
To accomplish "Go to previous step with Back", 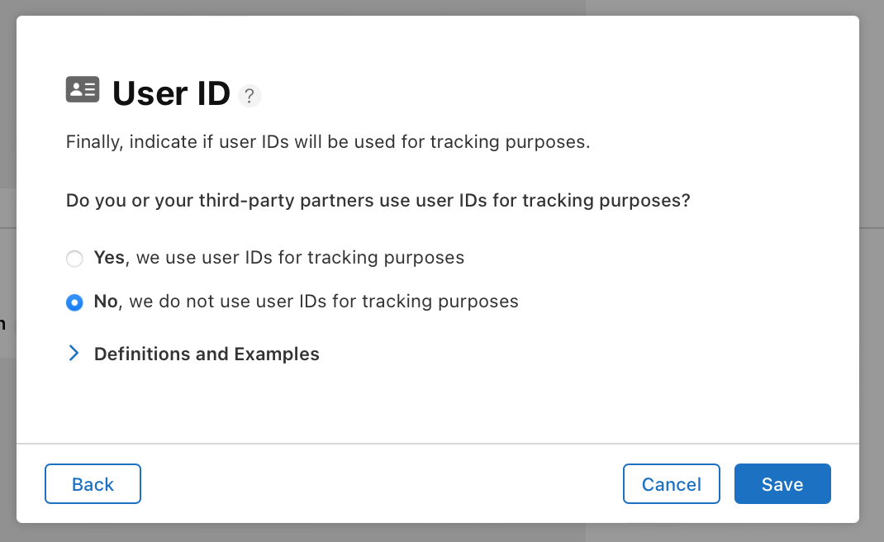I will click(x=93, y=484).
